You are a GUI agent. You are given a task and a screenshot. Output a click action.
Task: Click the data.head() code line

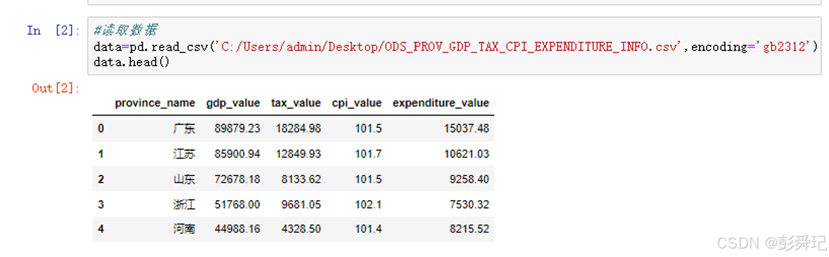(132, 62)
